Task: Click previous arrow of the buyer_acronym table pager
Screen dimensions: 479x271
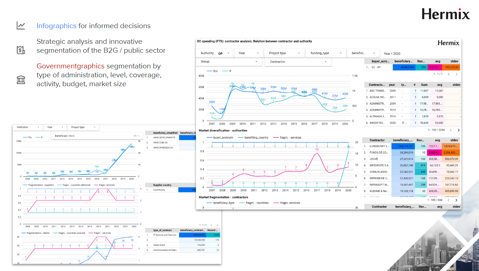Action: 449,74
